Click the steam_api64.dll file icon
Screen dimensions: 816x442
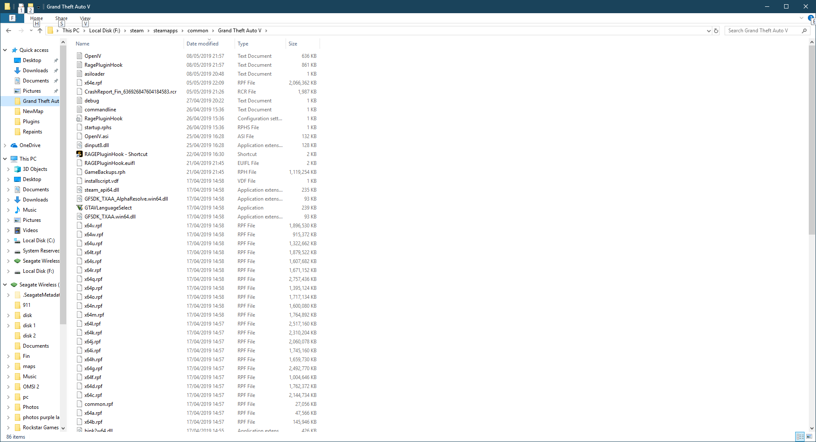[x=79, y=190]
